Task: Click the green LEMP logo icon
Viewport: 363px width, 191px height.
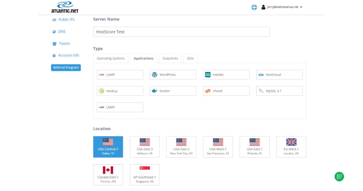Action: click(101, 107)
